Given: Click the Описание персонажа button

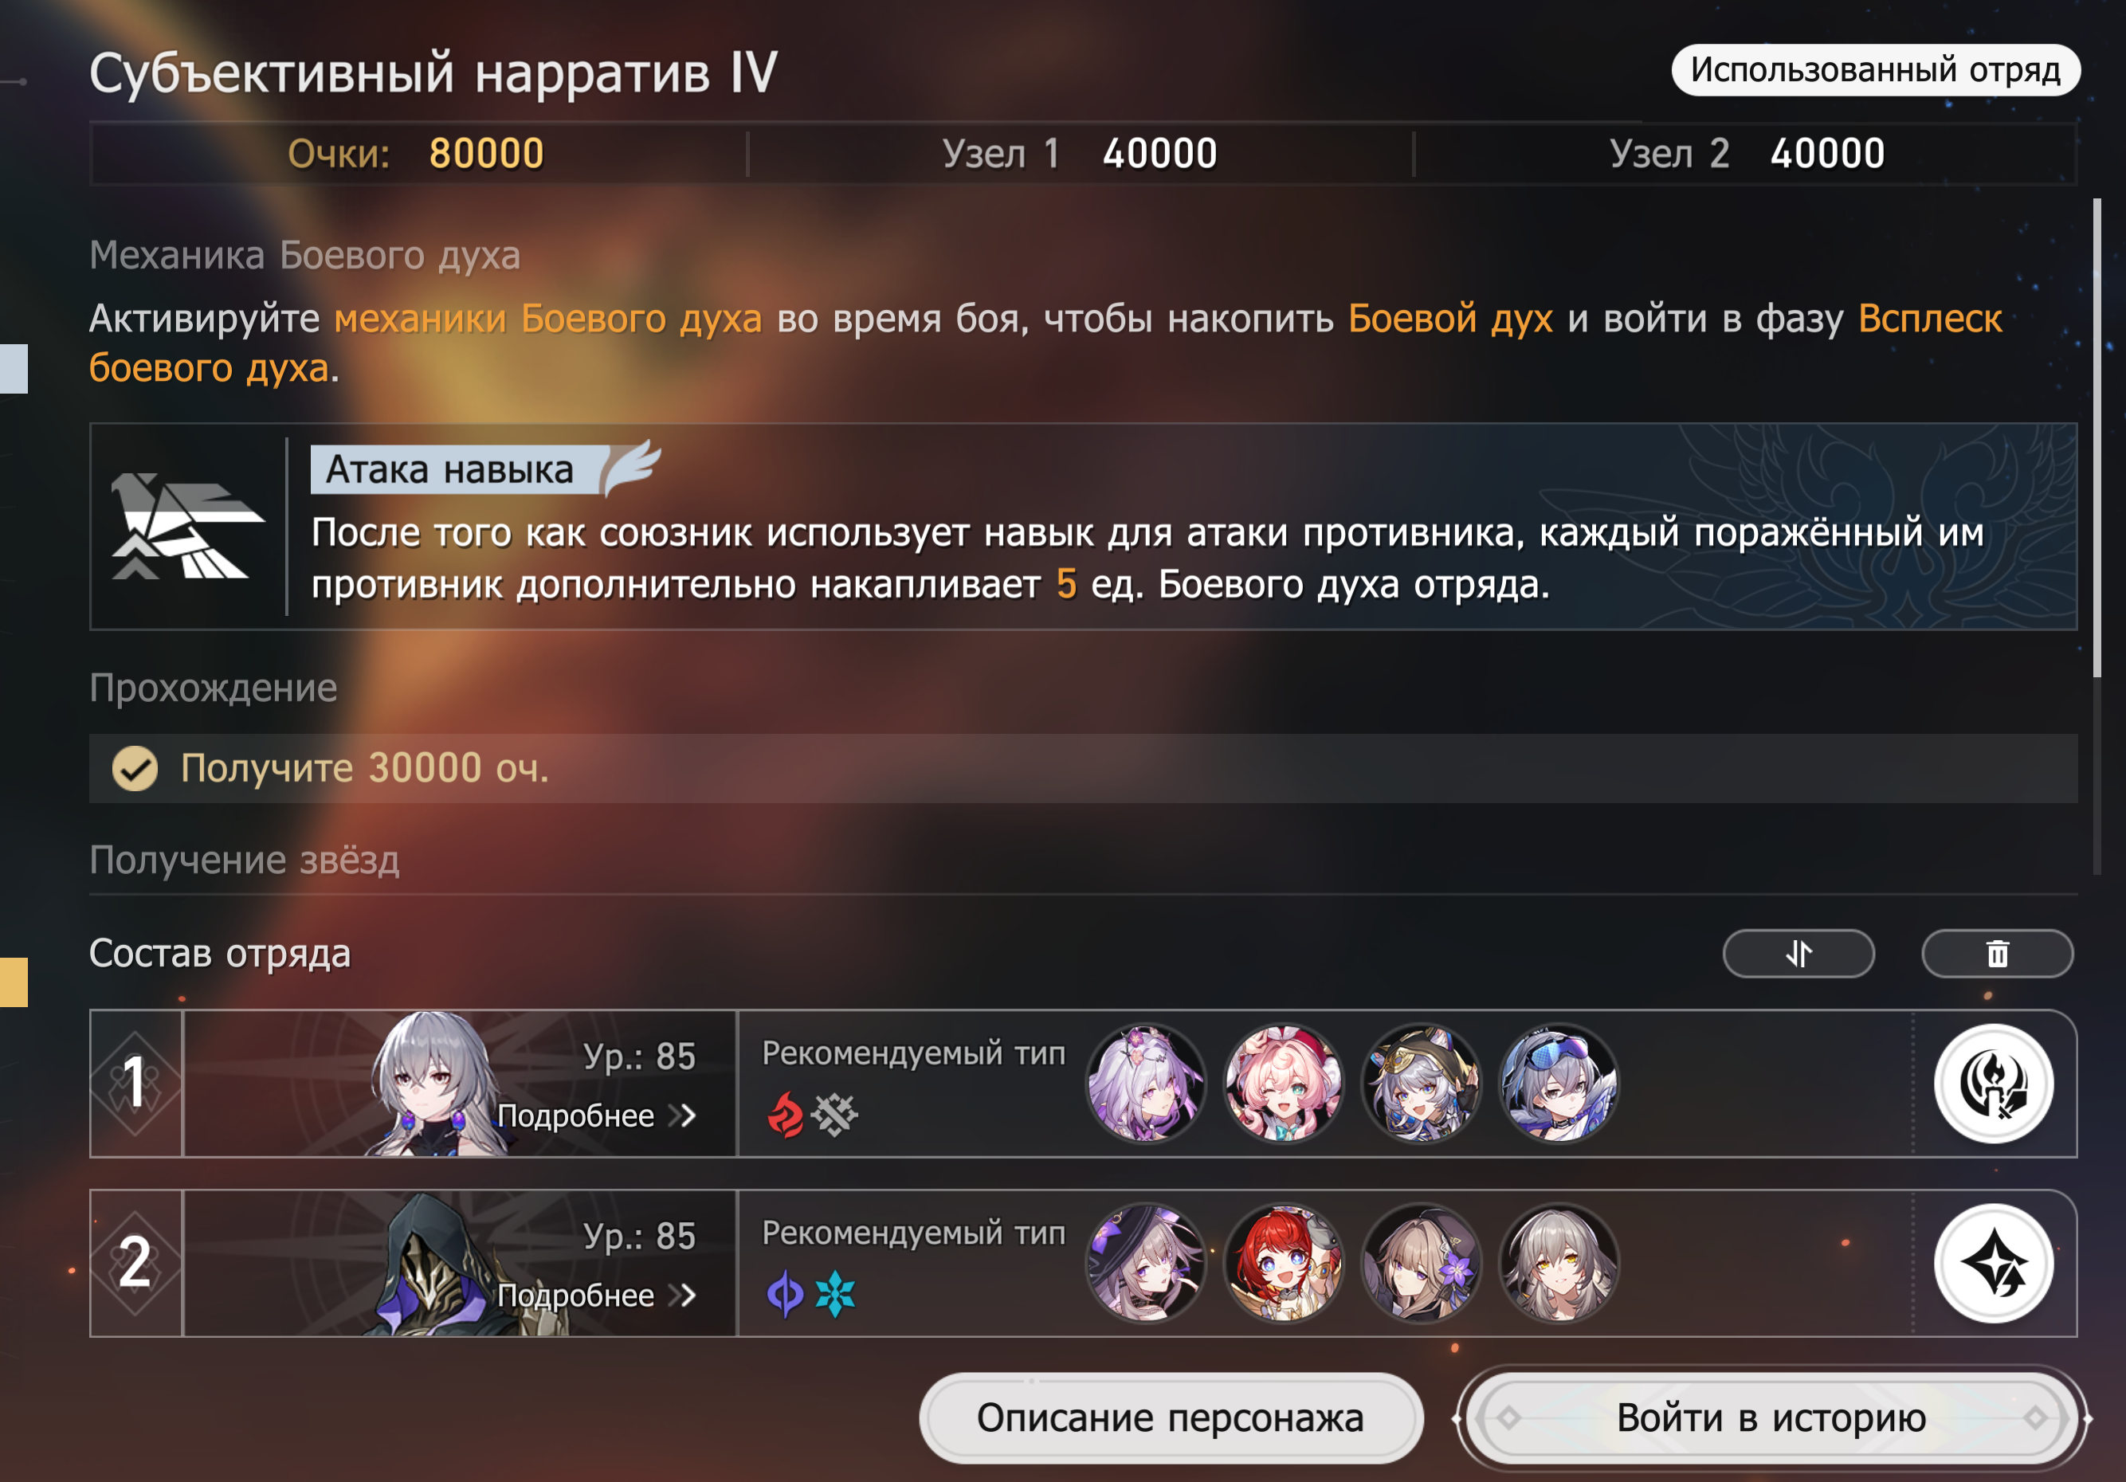Looking at the screenshot, I should pos(1171,1417).
